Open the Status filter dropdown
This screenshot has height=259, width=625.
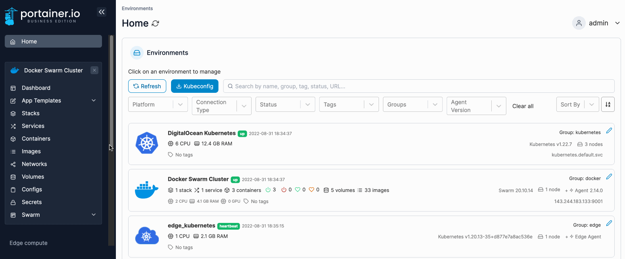pos(285,104)
